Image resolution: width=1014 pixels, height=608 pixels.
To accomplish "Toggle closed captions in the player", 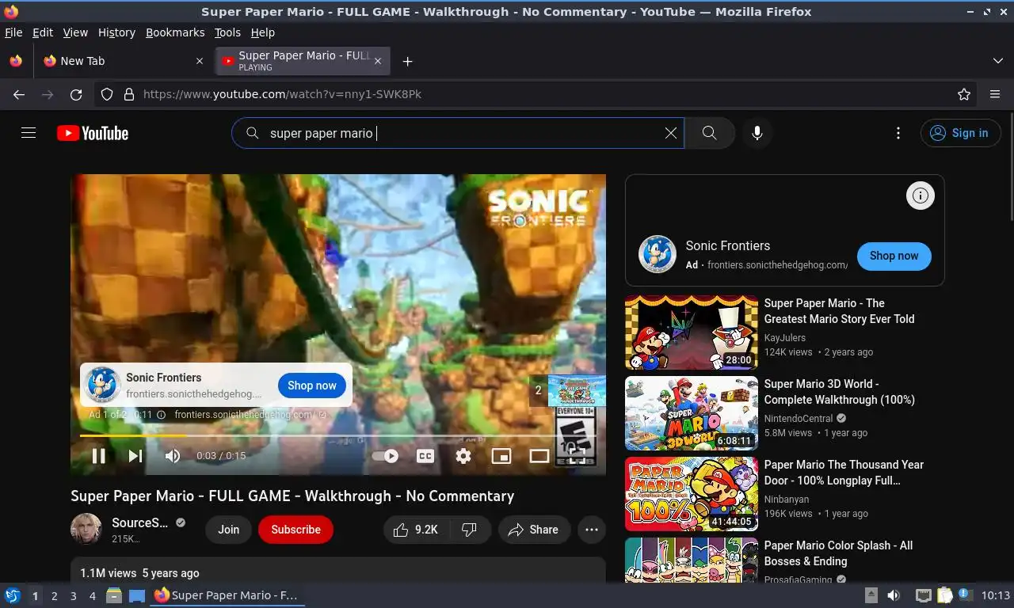I will pyautogui.click(x=425, y=456).
